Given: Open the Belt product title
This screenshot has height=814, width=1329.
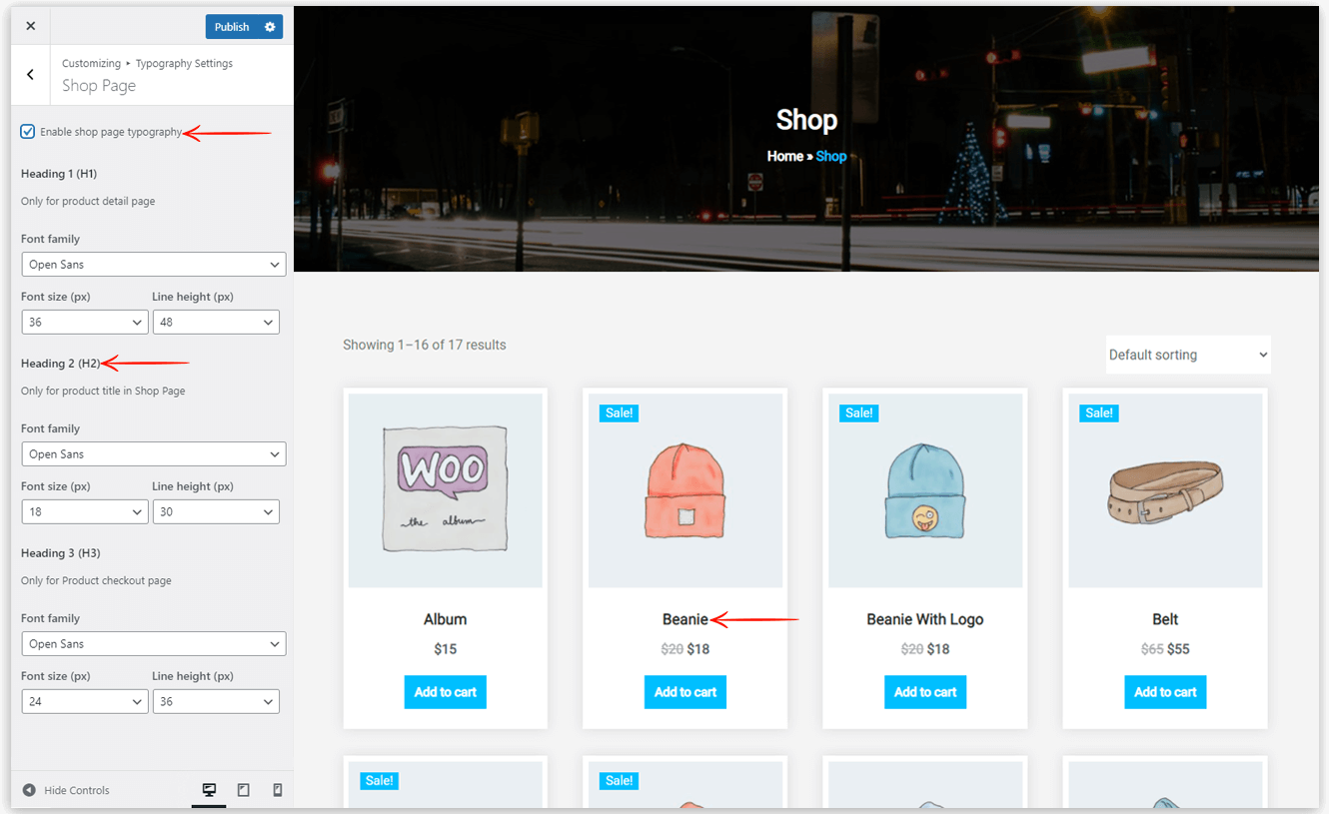Looking at the screenshot, I should pos(1165,619).
